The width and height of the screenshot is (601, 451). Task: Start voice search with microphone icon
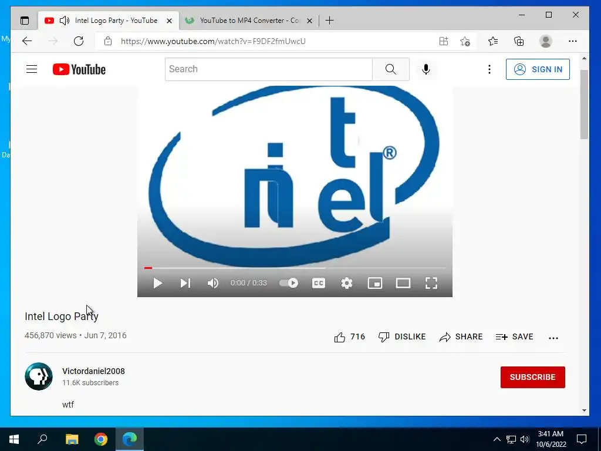click(426, 69)
